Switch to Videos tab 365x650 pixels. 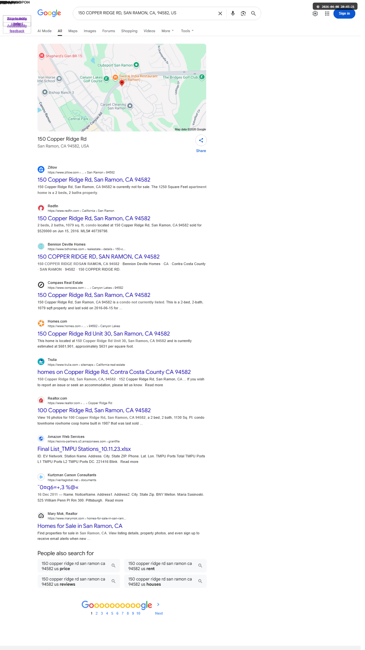coord(149,31)
